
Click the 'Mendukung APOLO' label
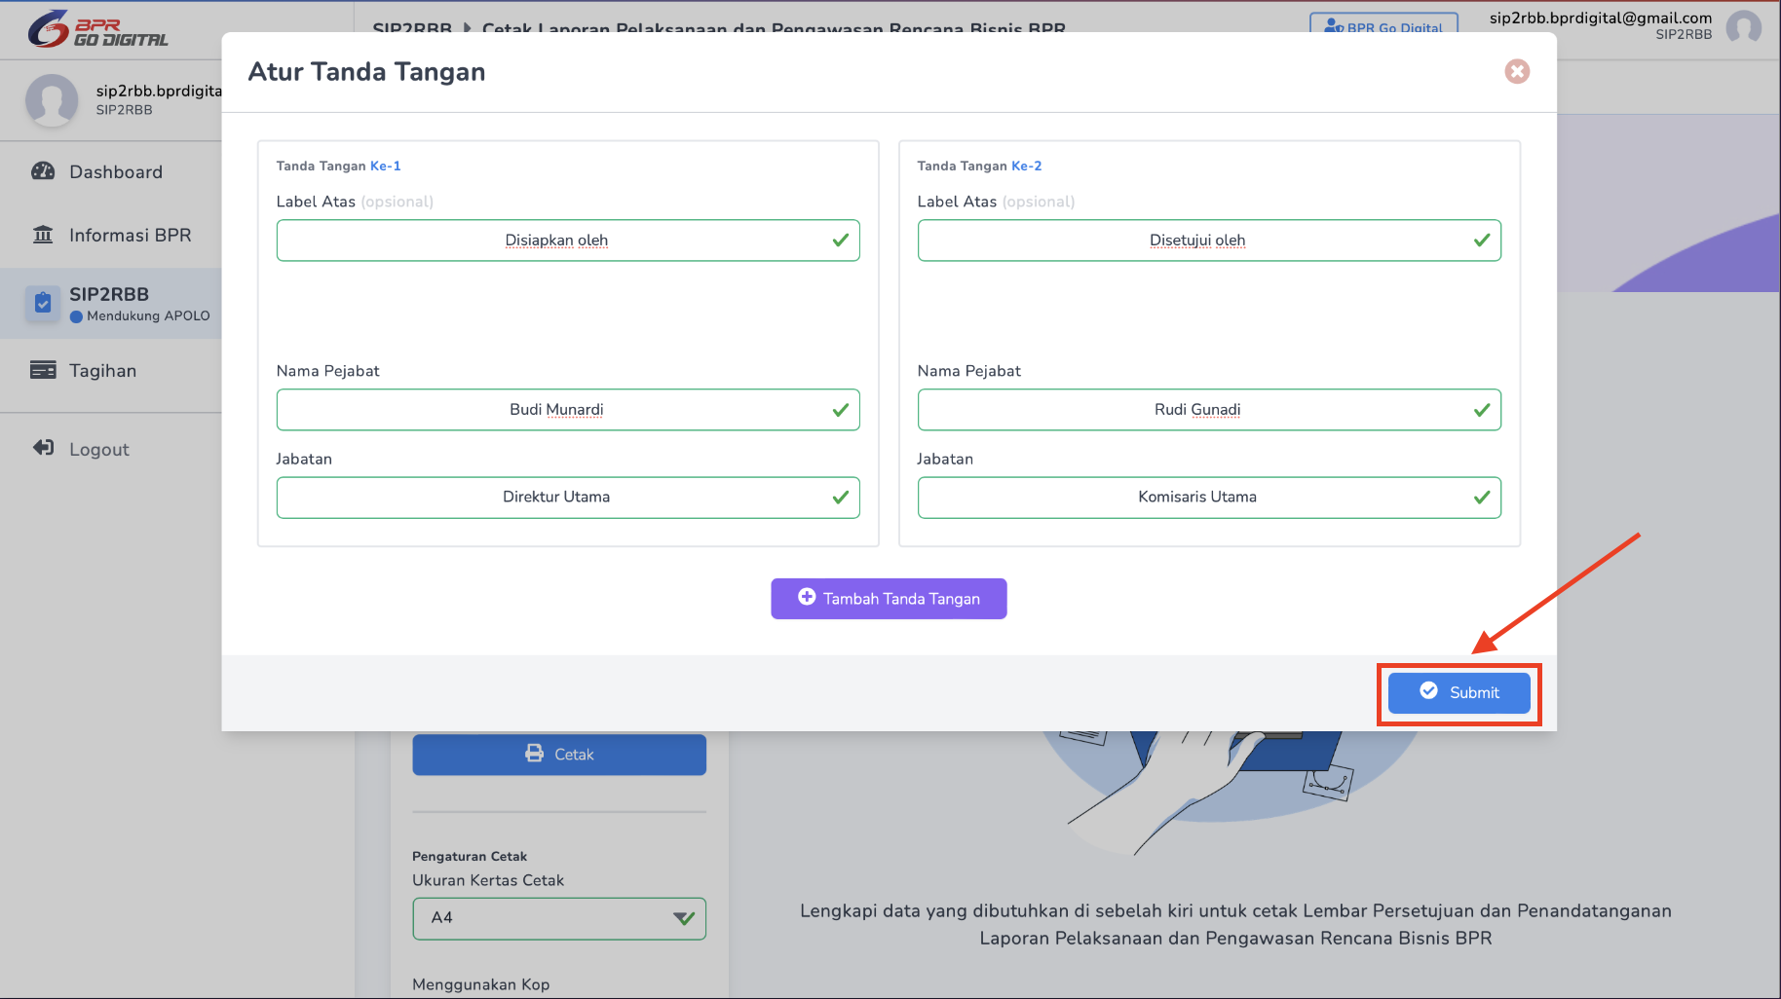pyautogui.click(x=148, y=315)
